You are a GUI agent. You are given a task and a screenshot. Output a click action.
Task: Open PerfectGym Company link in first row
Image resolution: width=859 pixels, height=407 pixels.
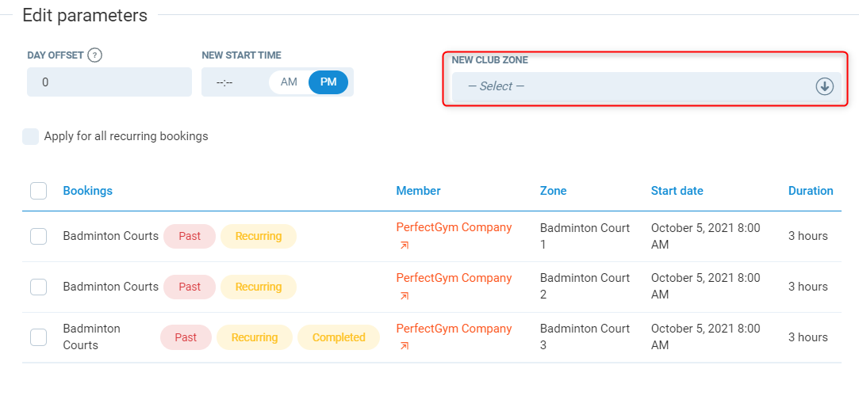tap(454, 227)
